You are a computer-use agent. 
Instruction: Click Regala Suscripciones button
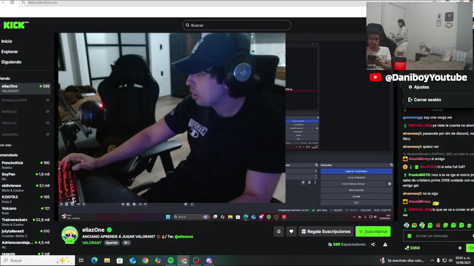click(x=326, y=232)
